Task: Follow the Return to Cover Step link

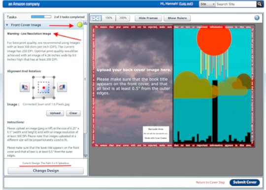Action: click(x=210, y=183)
